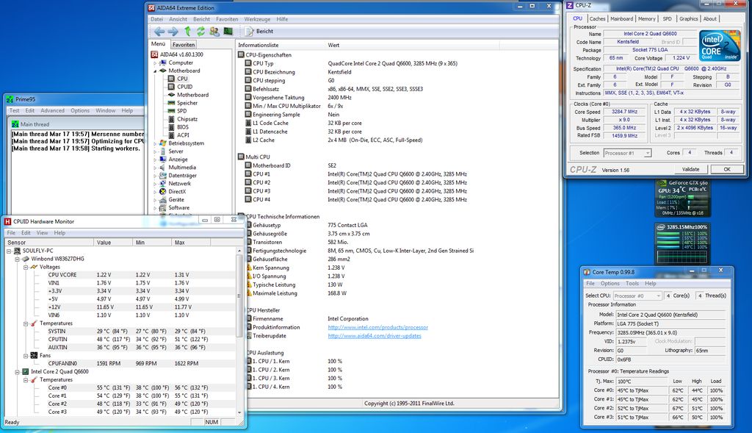752x433 pixels.
Task: Go forward with AIDA64 right arrow
Action: 173,31
